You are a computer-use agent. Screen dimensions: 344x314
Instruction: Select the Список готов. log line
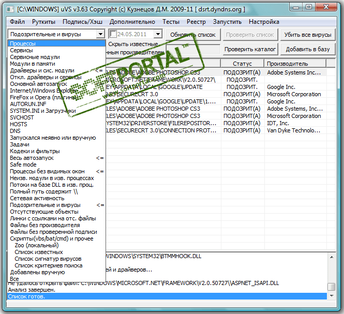click(167, 296)
